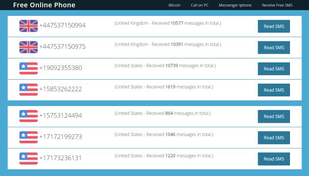This screenshot has height=176, width=309.
Task: Click the US flag beside +19092355380
Action: pos(28,68)
